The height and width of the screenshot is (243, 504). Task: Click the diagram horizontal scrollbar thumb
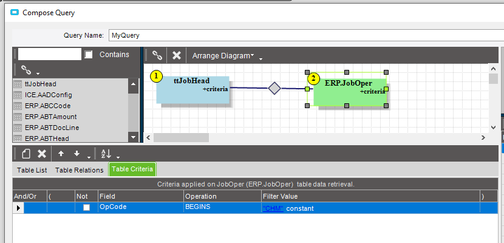coord(182,137)
